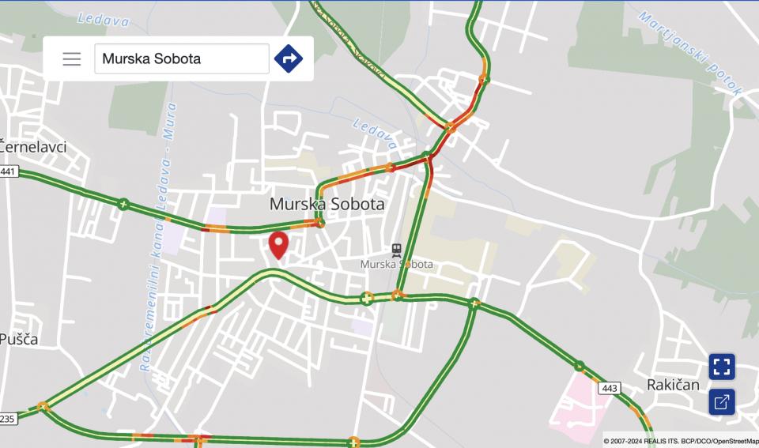Click the Martjanski potok stream label

click(x=689, y=52)
